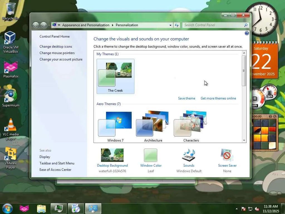Viewport: 285px width, 214px height.
Task: Open Plasmafox from the taskbar
Action: [x=24, y=208]
